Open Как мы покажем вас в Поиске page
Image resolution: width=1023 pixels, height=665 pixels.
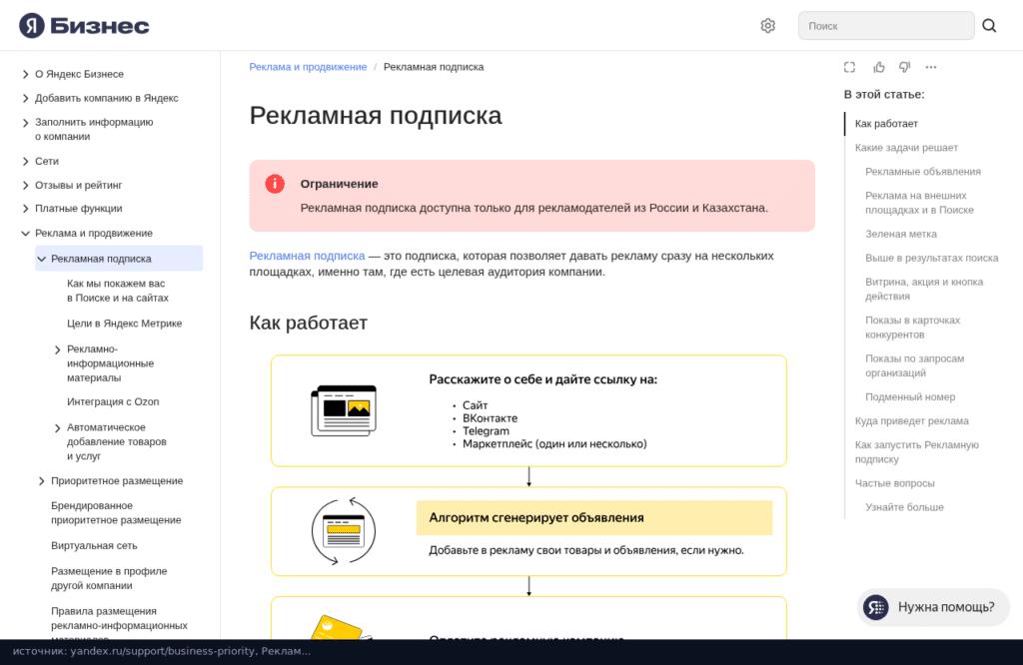118,291
